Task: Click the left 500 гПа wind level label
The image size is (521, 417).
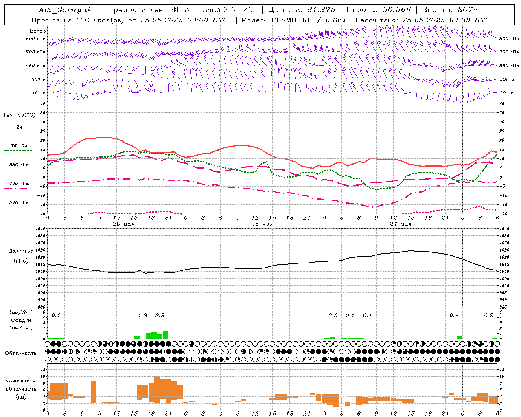Action: click(x=36, y=39)
